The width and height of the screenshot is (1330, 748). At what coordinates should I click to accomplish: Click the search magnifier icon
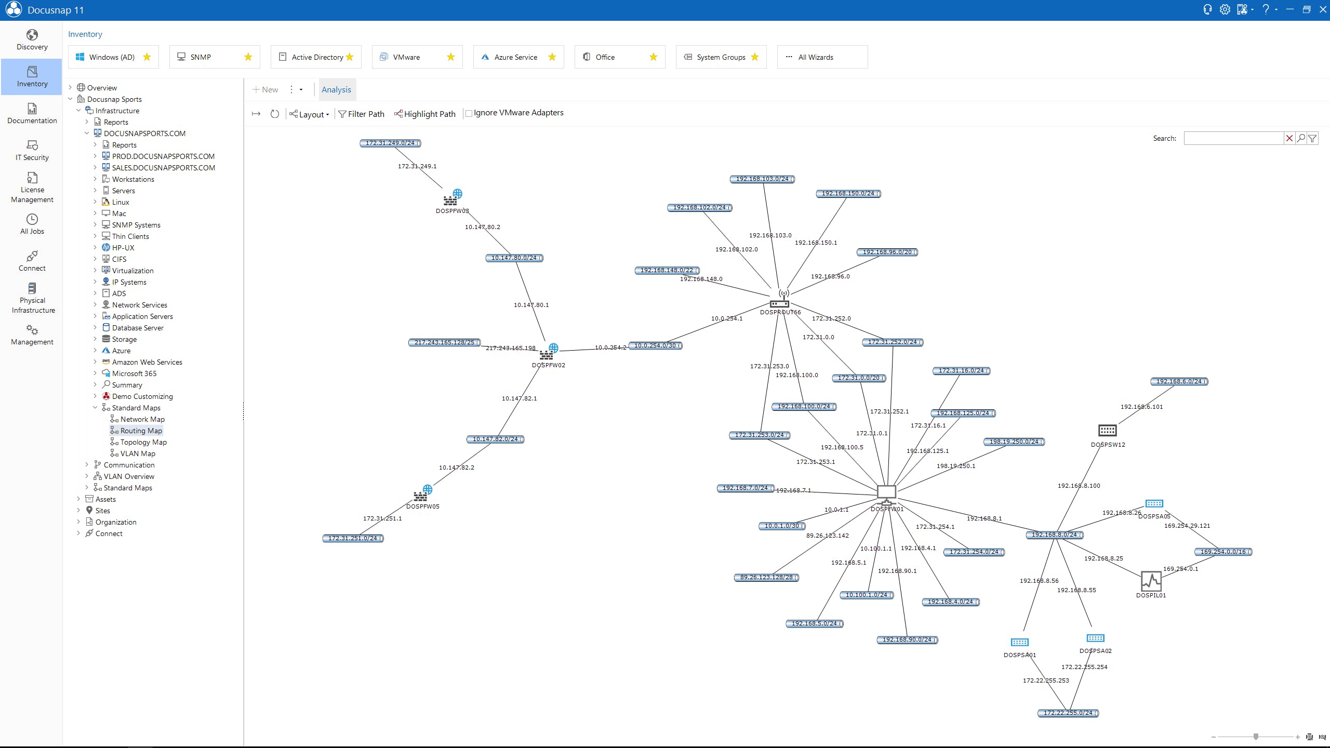tap(1301, 138)
